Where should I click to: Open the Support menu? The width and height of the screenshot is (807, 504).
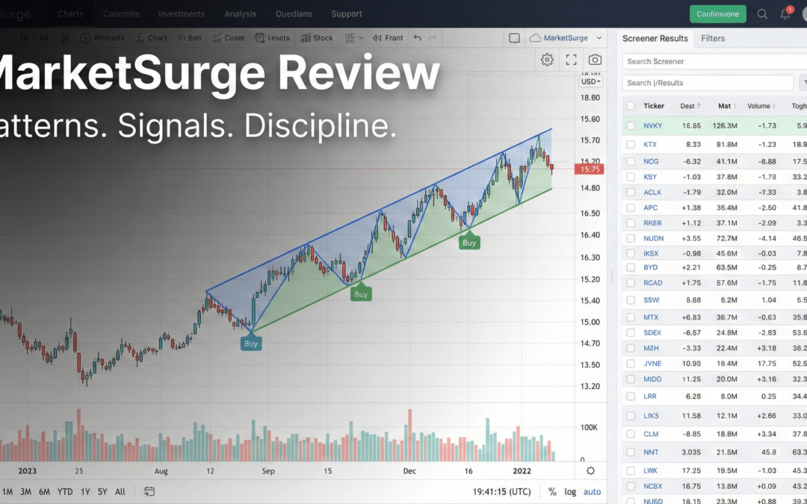[x=347, y=14]
